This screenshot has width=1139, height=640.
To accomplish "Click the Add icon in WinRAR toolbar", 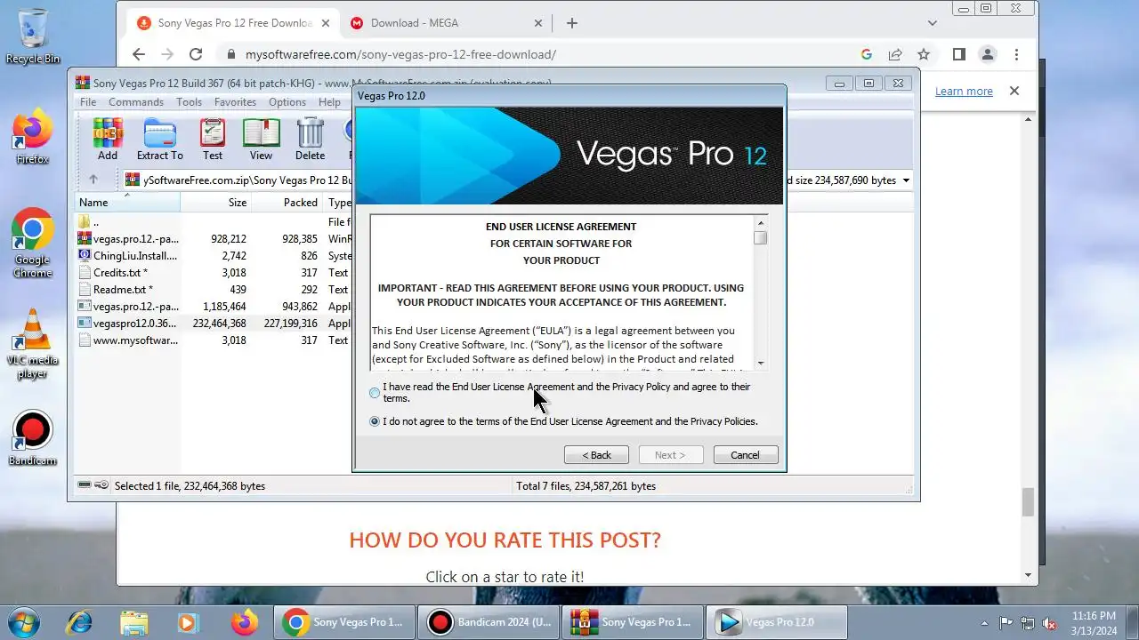I will pyautogui.click(x=108, y=140).
